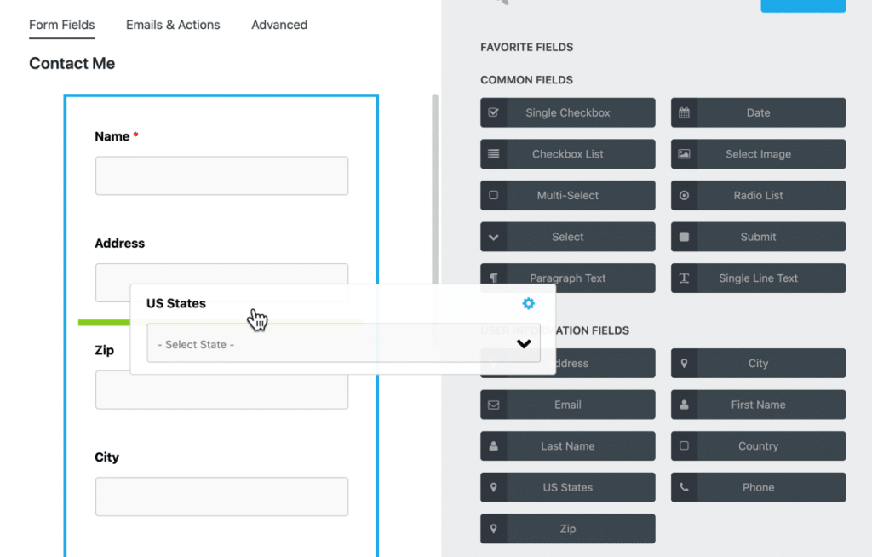872x557 pixels.
Task: Switch to the Form Fields tab
Action: (x=61, y=25)
